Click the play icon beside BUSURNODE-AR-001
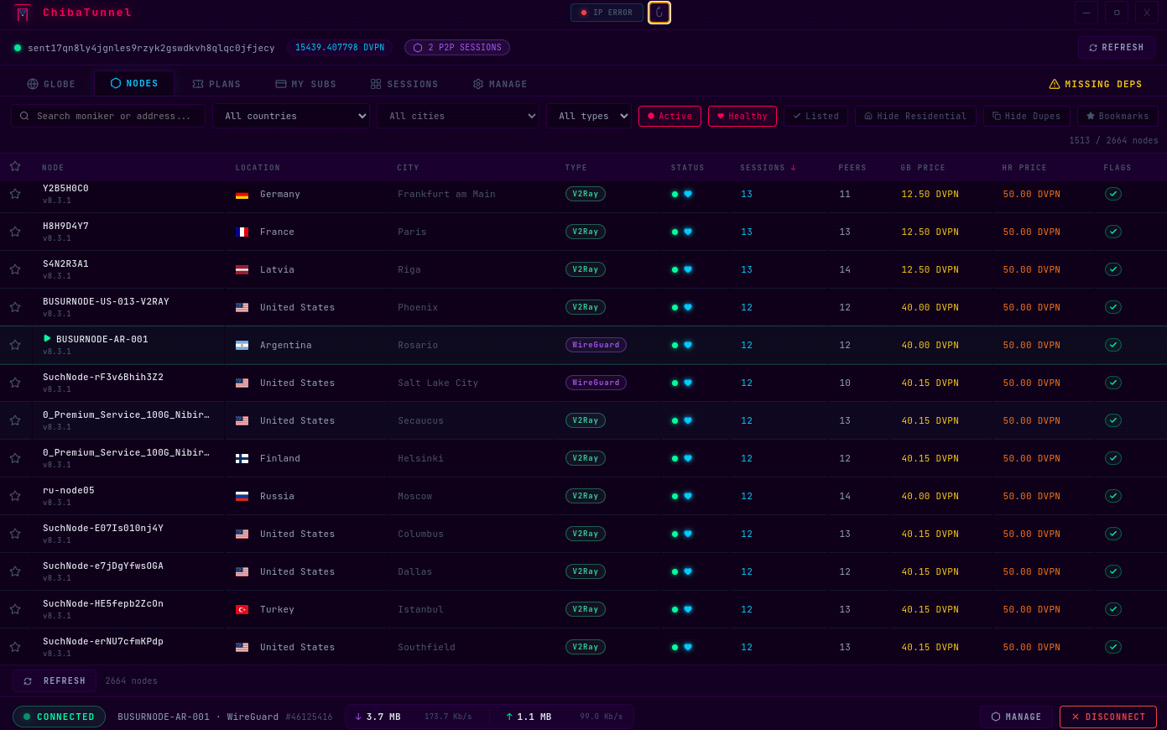The image size is (1167, 730). tap(47, 338)
